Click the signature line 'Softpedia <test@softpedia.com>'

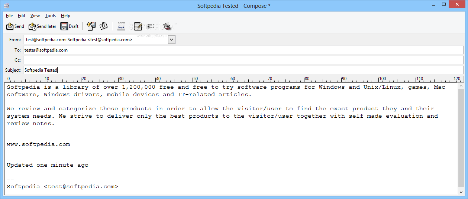[62, 187]
